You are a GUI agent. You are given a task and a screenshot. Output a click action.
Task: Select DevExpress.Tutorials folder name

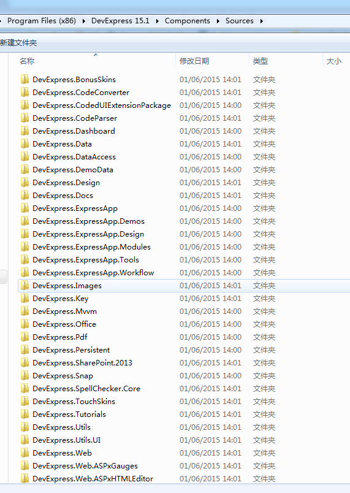[x=69, y=415]
